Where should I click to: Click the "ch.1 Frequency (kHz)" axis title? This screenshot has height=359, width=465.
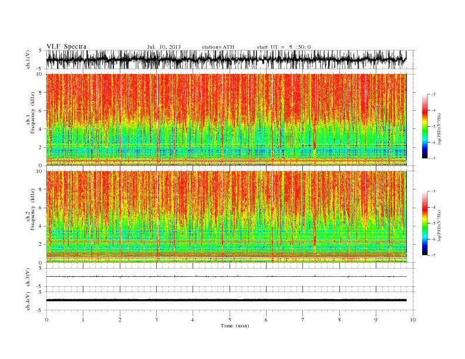31,113
